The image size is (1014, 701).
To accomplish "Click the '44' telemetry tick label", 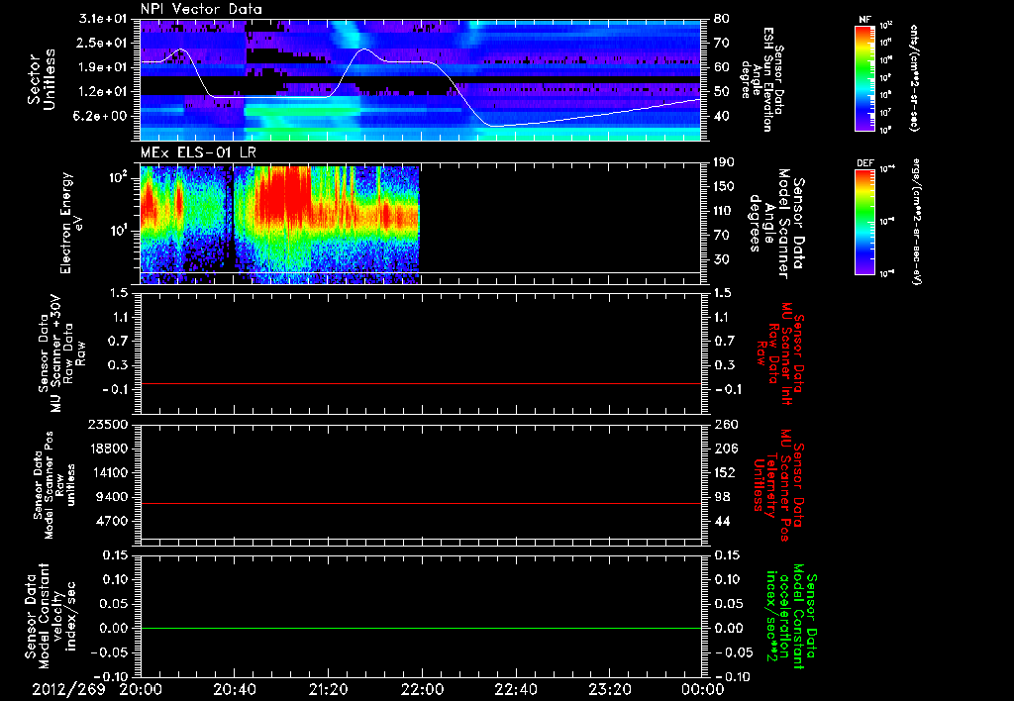I will click(721, 521).
